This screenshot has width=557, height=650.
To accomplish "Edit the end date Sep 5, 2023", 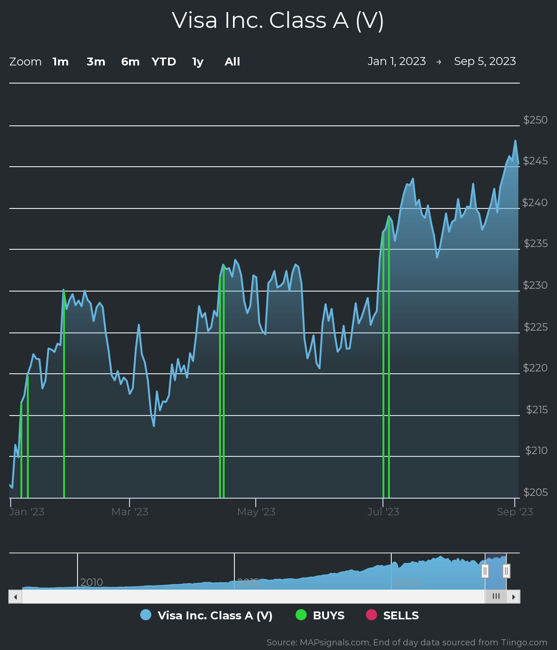I will point(485,61).
